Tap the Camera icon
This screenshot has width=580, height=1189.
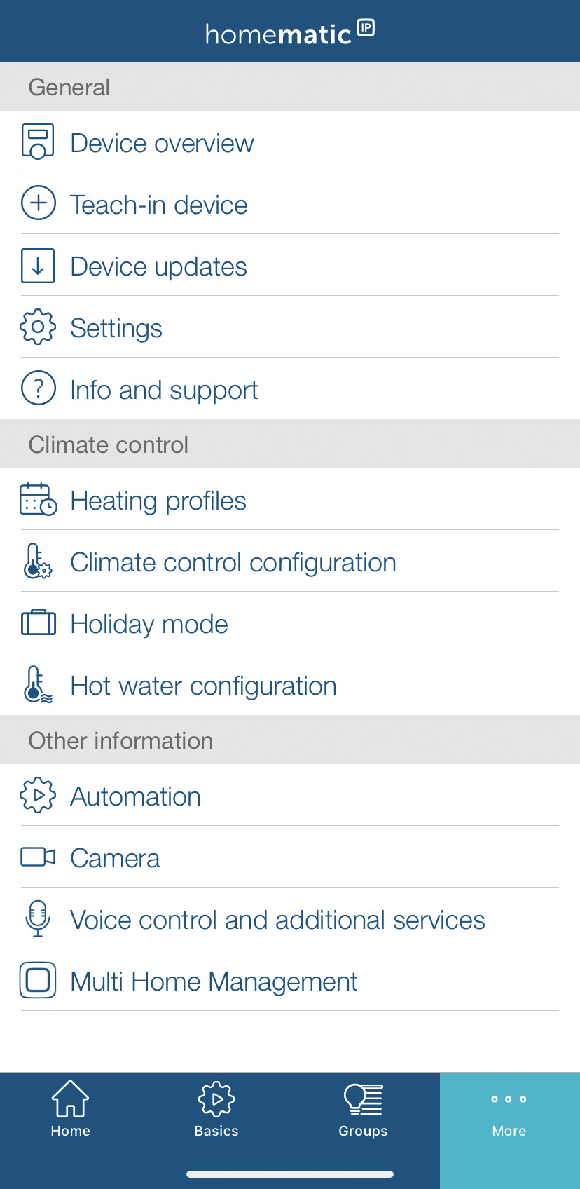tap(38, 857)
